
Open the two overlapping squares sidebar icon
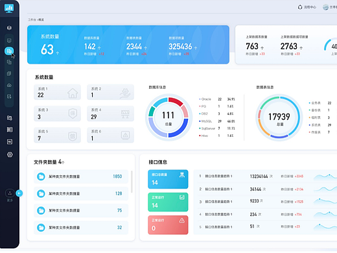(9, 62)
